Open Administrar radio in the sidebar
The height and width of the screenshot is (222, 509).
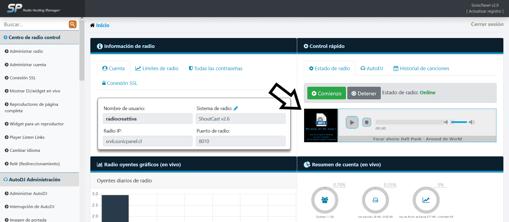click(26, 51)
